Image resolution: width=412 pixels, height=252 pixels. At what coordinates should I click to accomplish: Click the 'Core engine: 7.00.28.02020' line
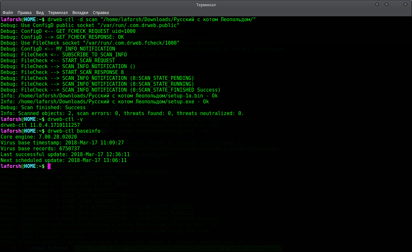(39, 137)
